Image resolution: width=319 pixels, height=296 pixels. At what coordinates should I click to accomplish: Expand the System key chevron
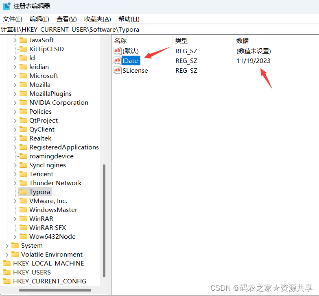pyautogui.click(x=7, y=246)
